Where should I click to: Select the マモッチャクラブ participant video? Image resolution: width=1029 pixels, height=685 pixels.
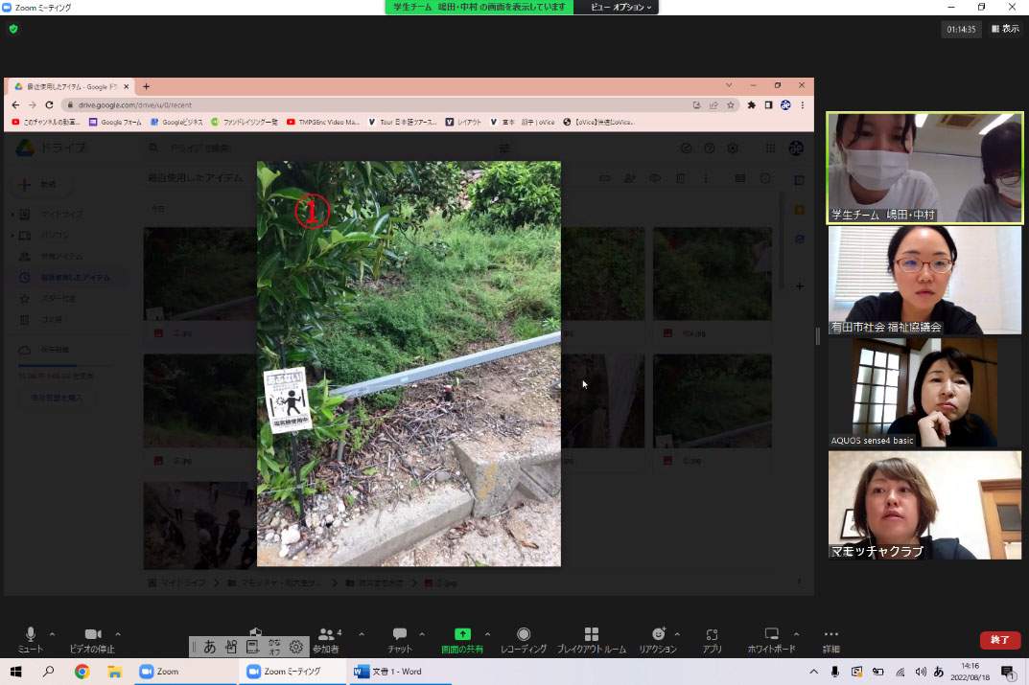[x=924, y=505]
